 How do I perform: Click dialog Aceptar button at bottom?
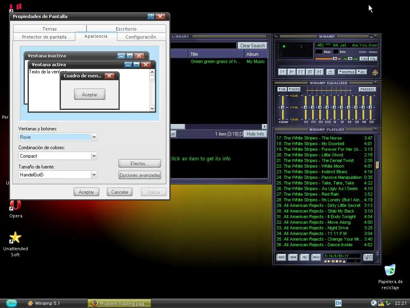(86, 192)
